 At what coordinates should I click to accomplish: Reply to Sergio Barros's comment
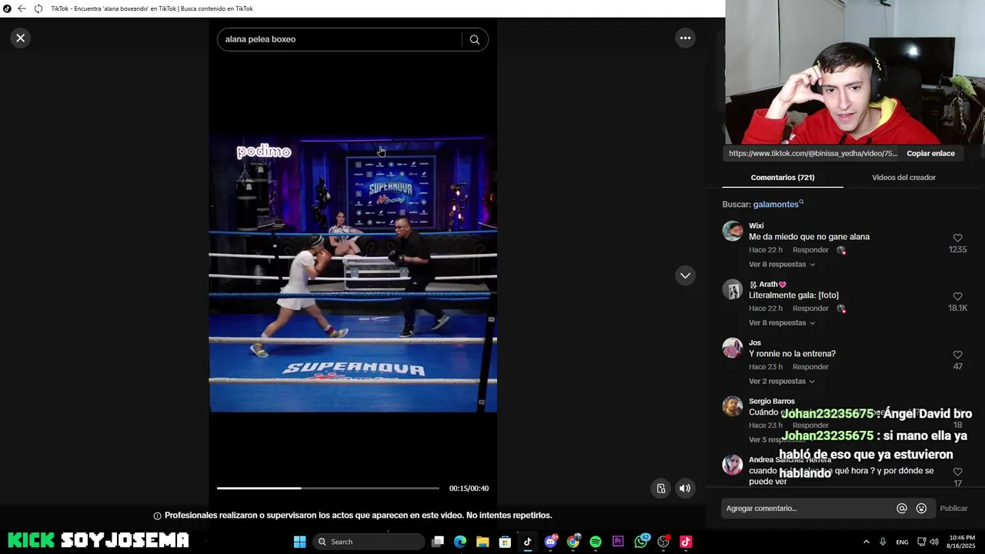point(810,426)
